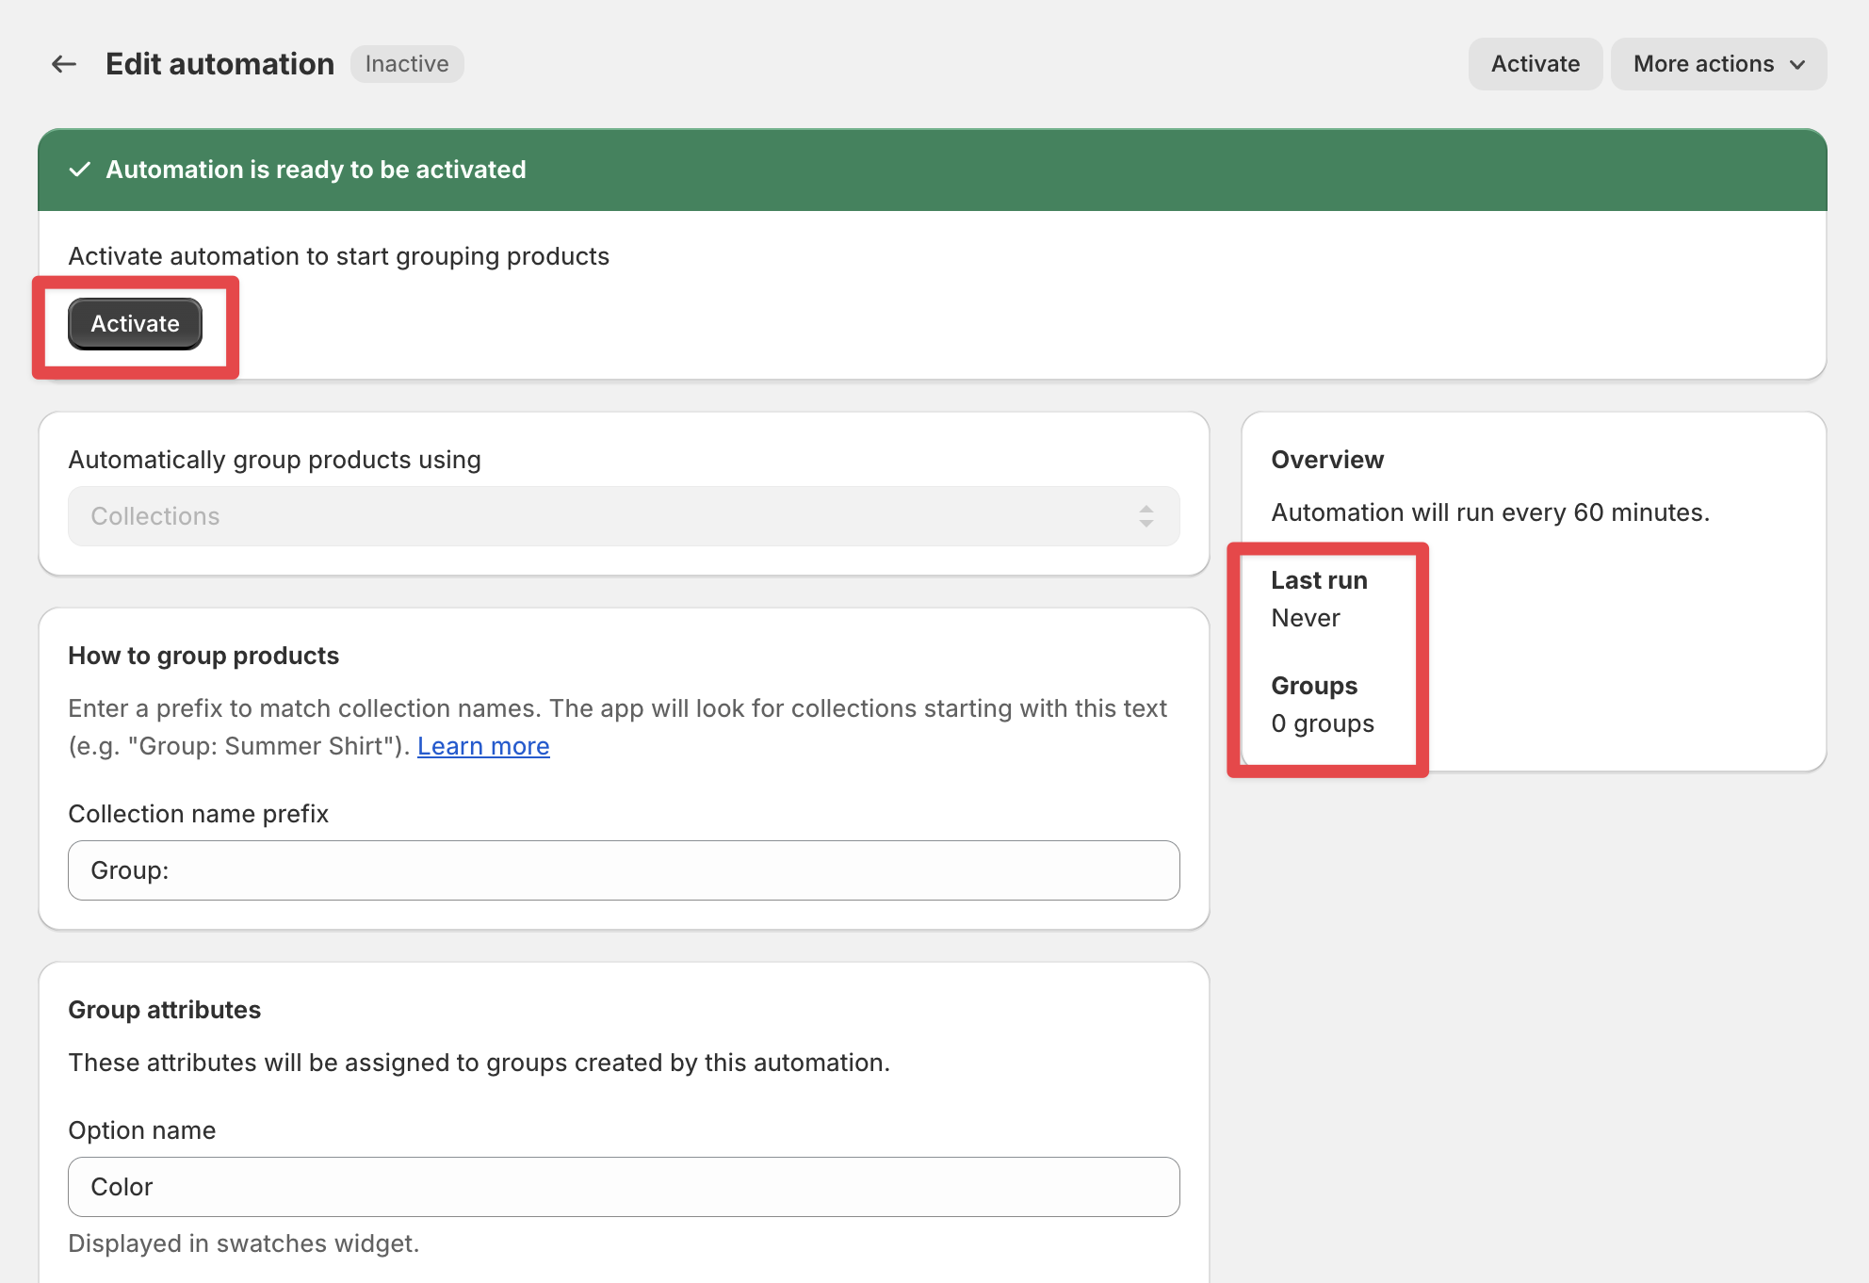Screen dimensions: 1869x1283
Task: Click the Collections select stepper arrows
Action: [1146, 516]
